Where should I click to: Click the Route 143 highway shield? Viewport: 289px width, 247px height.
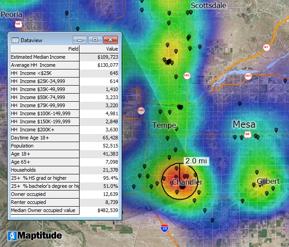pyautogui.click(x=141, y=110)
